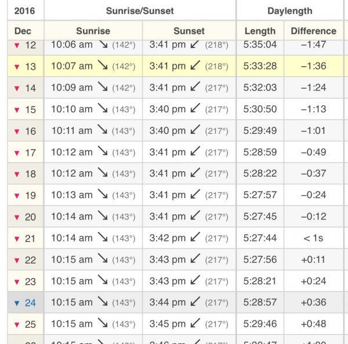
Task: Click the sunrise direction arrow for December 13
Action: pyautogui.click(x=103, y=66)
